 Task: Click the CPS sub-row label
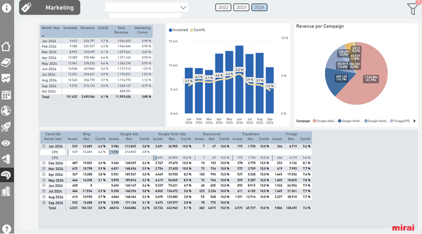click(x=55, y=158)
